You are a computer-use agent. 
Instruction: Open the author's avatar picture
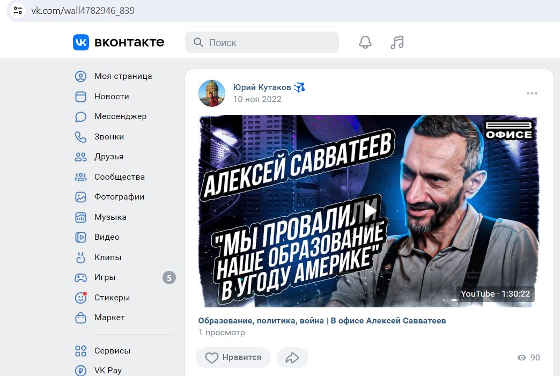point(212,93)
